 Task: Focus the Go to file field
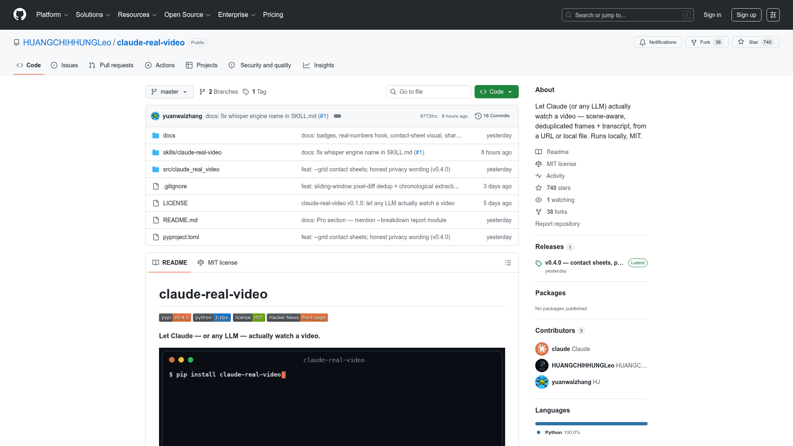tap(429, 92)
